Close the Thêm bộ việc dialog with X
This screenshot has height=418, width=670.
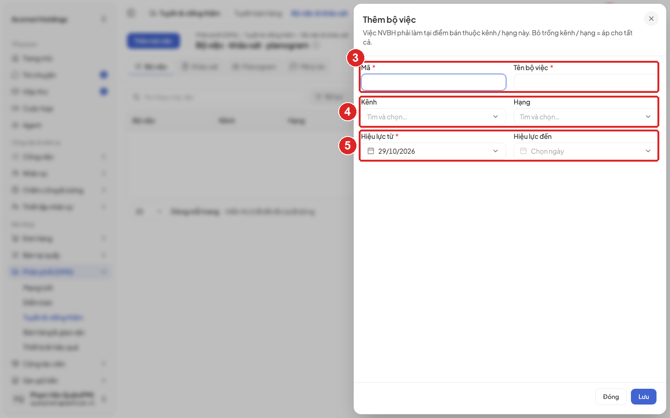tap(651, 19)
